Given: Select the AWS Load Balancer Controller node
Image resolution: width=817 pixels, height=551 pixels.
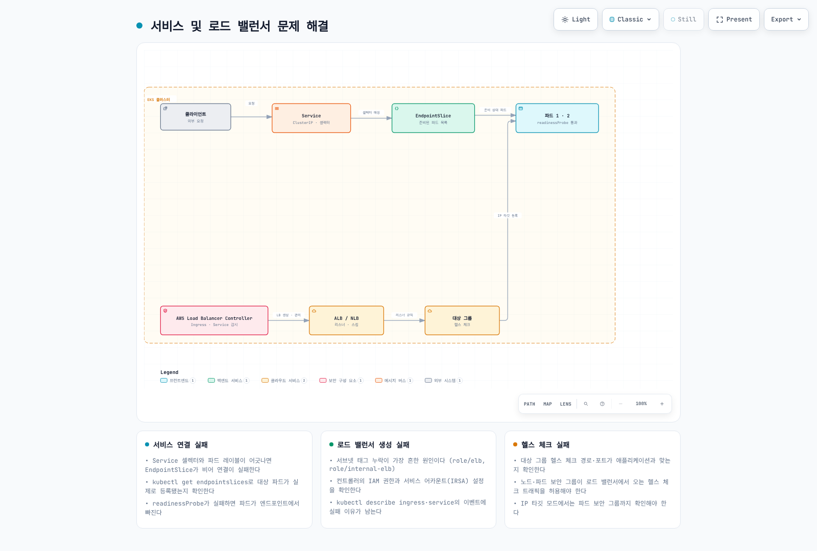Looking at the screenshot, I should [x=214, y=320].
